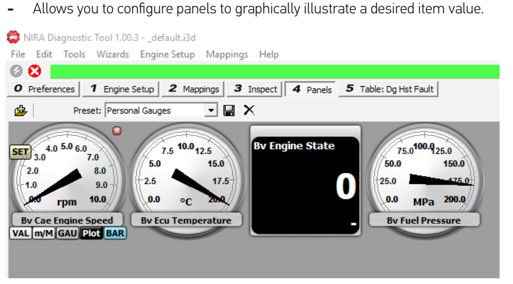This screenshot has height=284, width=513.
Task: Open the 0 Preferences tab
Action: (x=44, y=89)
